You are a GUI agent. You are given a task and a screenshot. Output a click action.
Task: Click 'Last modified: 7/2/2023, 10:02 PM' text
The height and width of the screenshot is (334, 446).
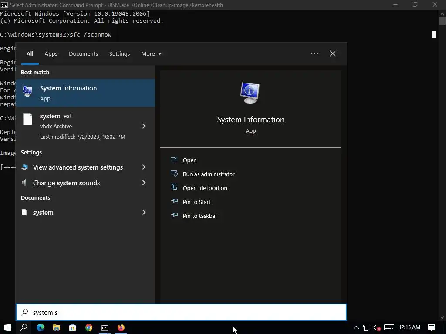pos(82,137)
